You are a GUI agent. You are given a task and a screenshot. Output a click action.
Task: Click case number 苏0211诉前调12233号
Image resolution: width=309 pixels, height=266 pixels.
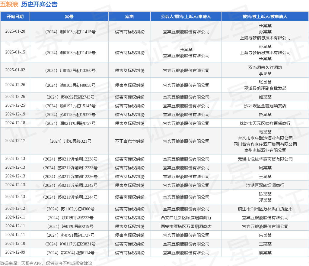(70, 168)
